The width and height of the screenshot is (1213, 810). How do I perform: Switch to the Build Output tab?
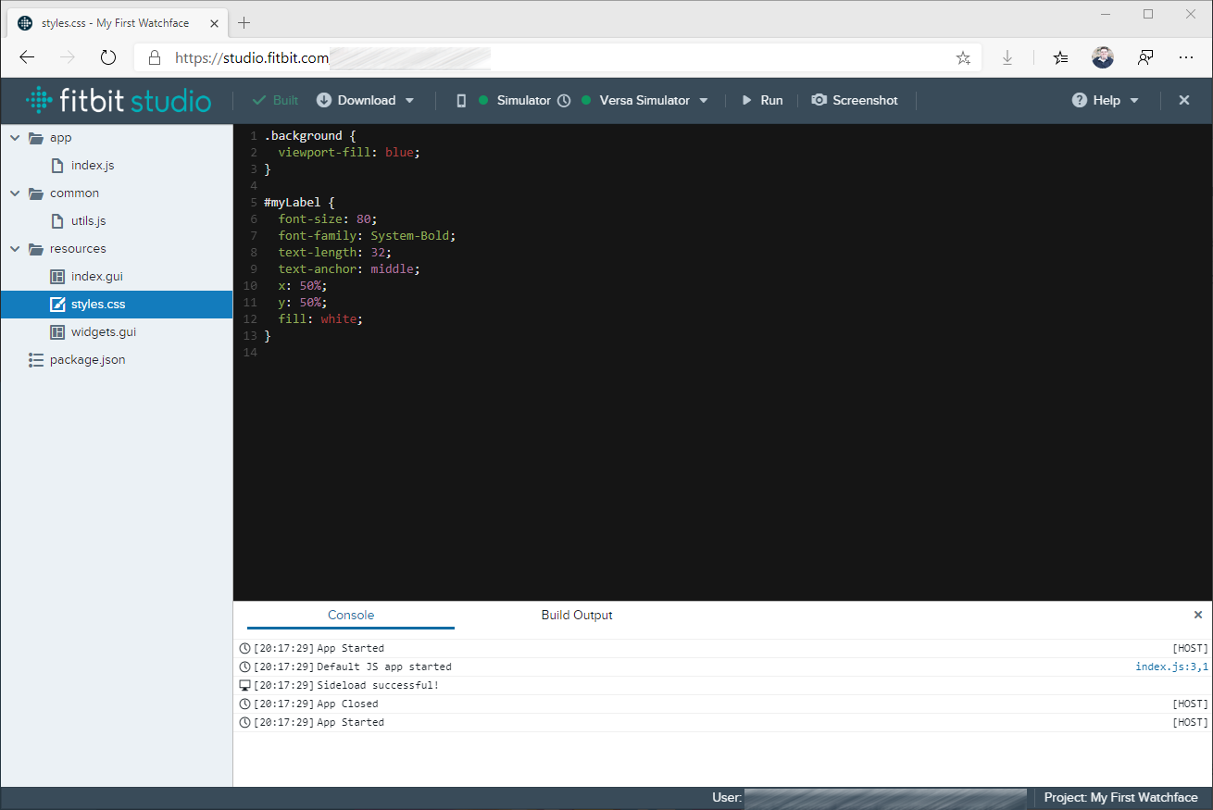point(576,615)
